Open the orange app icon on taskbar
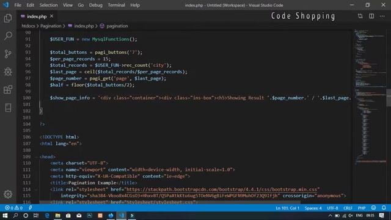 point(100,216)
